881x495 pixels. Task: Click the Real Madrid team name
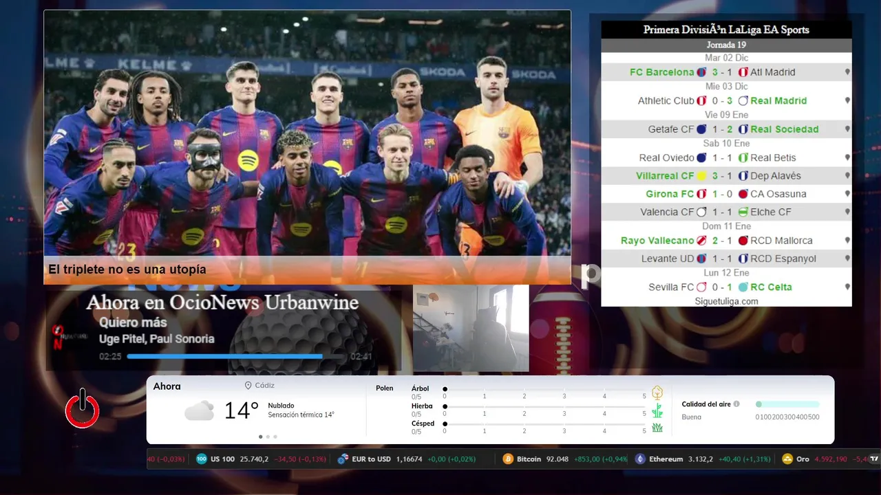(x=778, y=100)
